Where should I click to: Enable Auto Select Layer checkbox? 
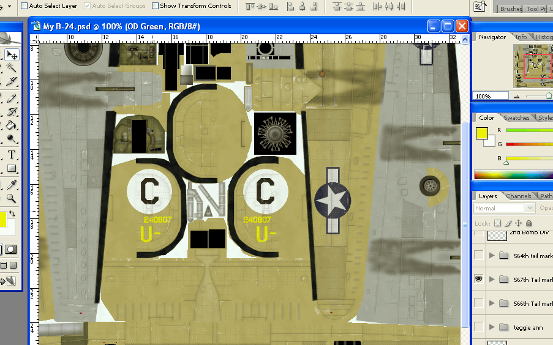tap(24, 6)
